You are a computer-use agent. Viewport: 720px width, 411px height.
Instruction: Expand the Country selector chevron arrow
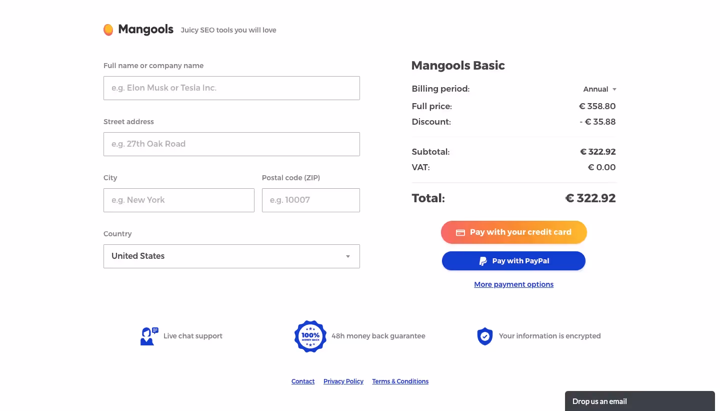tap(347, 256)
